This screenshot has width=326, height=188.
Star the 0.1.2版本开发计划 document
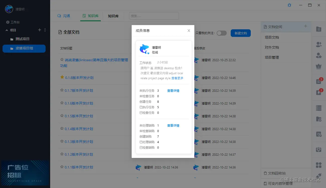pos(62,154)
